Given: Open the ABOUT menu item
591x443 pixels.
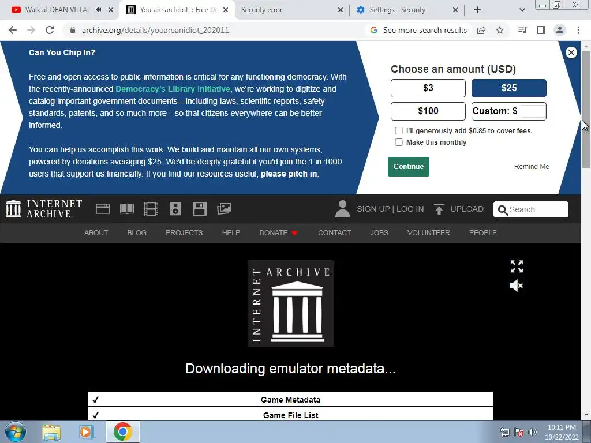Looking at the screenshot, I should [x=96, y=233].
